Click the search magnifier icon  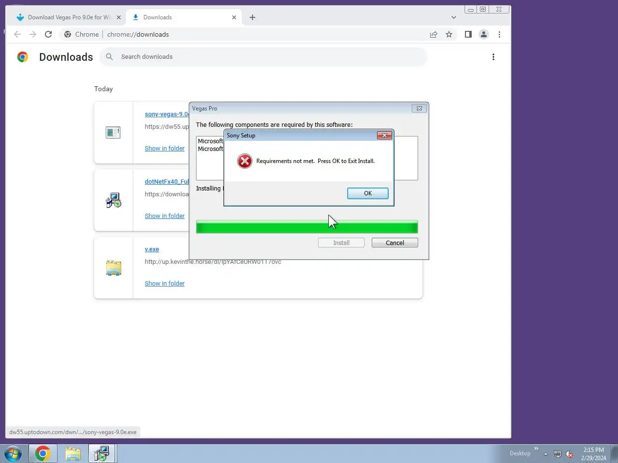pyautogui.click(x=110, y=57)
